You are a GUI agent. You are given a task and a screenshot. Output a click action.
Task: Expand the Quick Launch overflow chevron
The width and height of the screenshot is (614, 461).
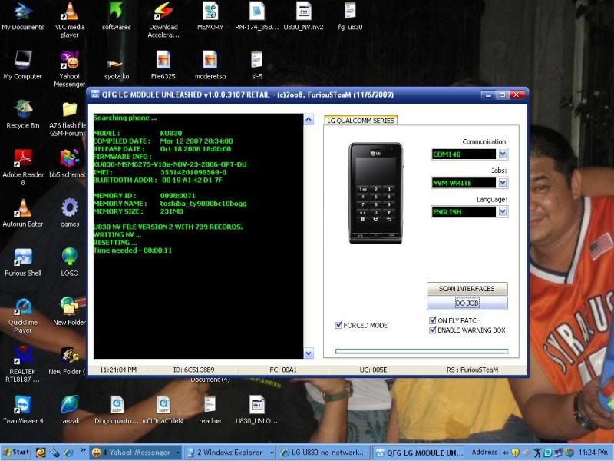click(x=83, y=450)
